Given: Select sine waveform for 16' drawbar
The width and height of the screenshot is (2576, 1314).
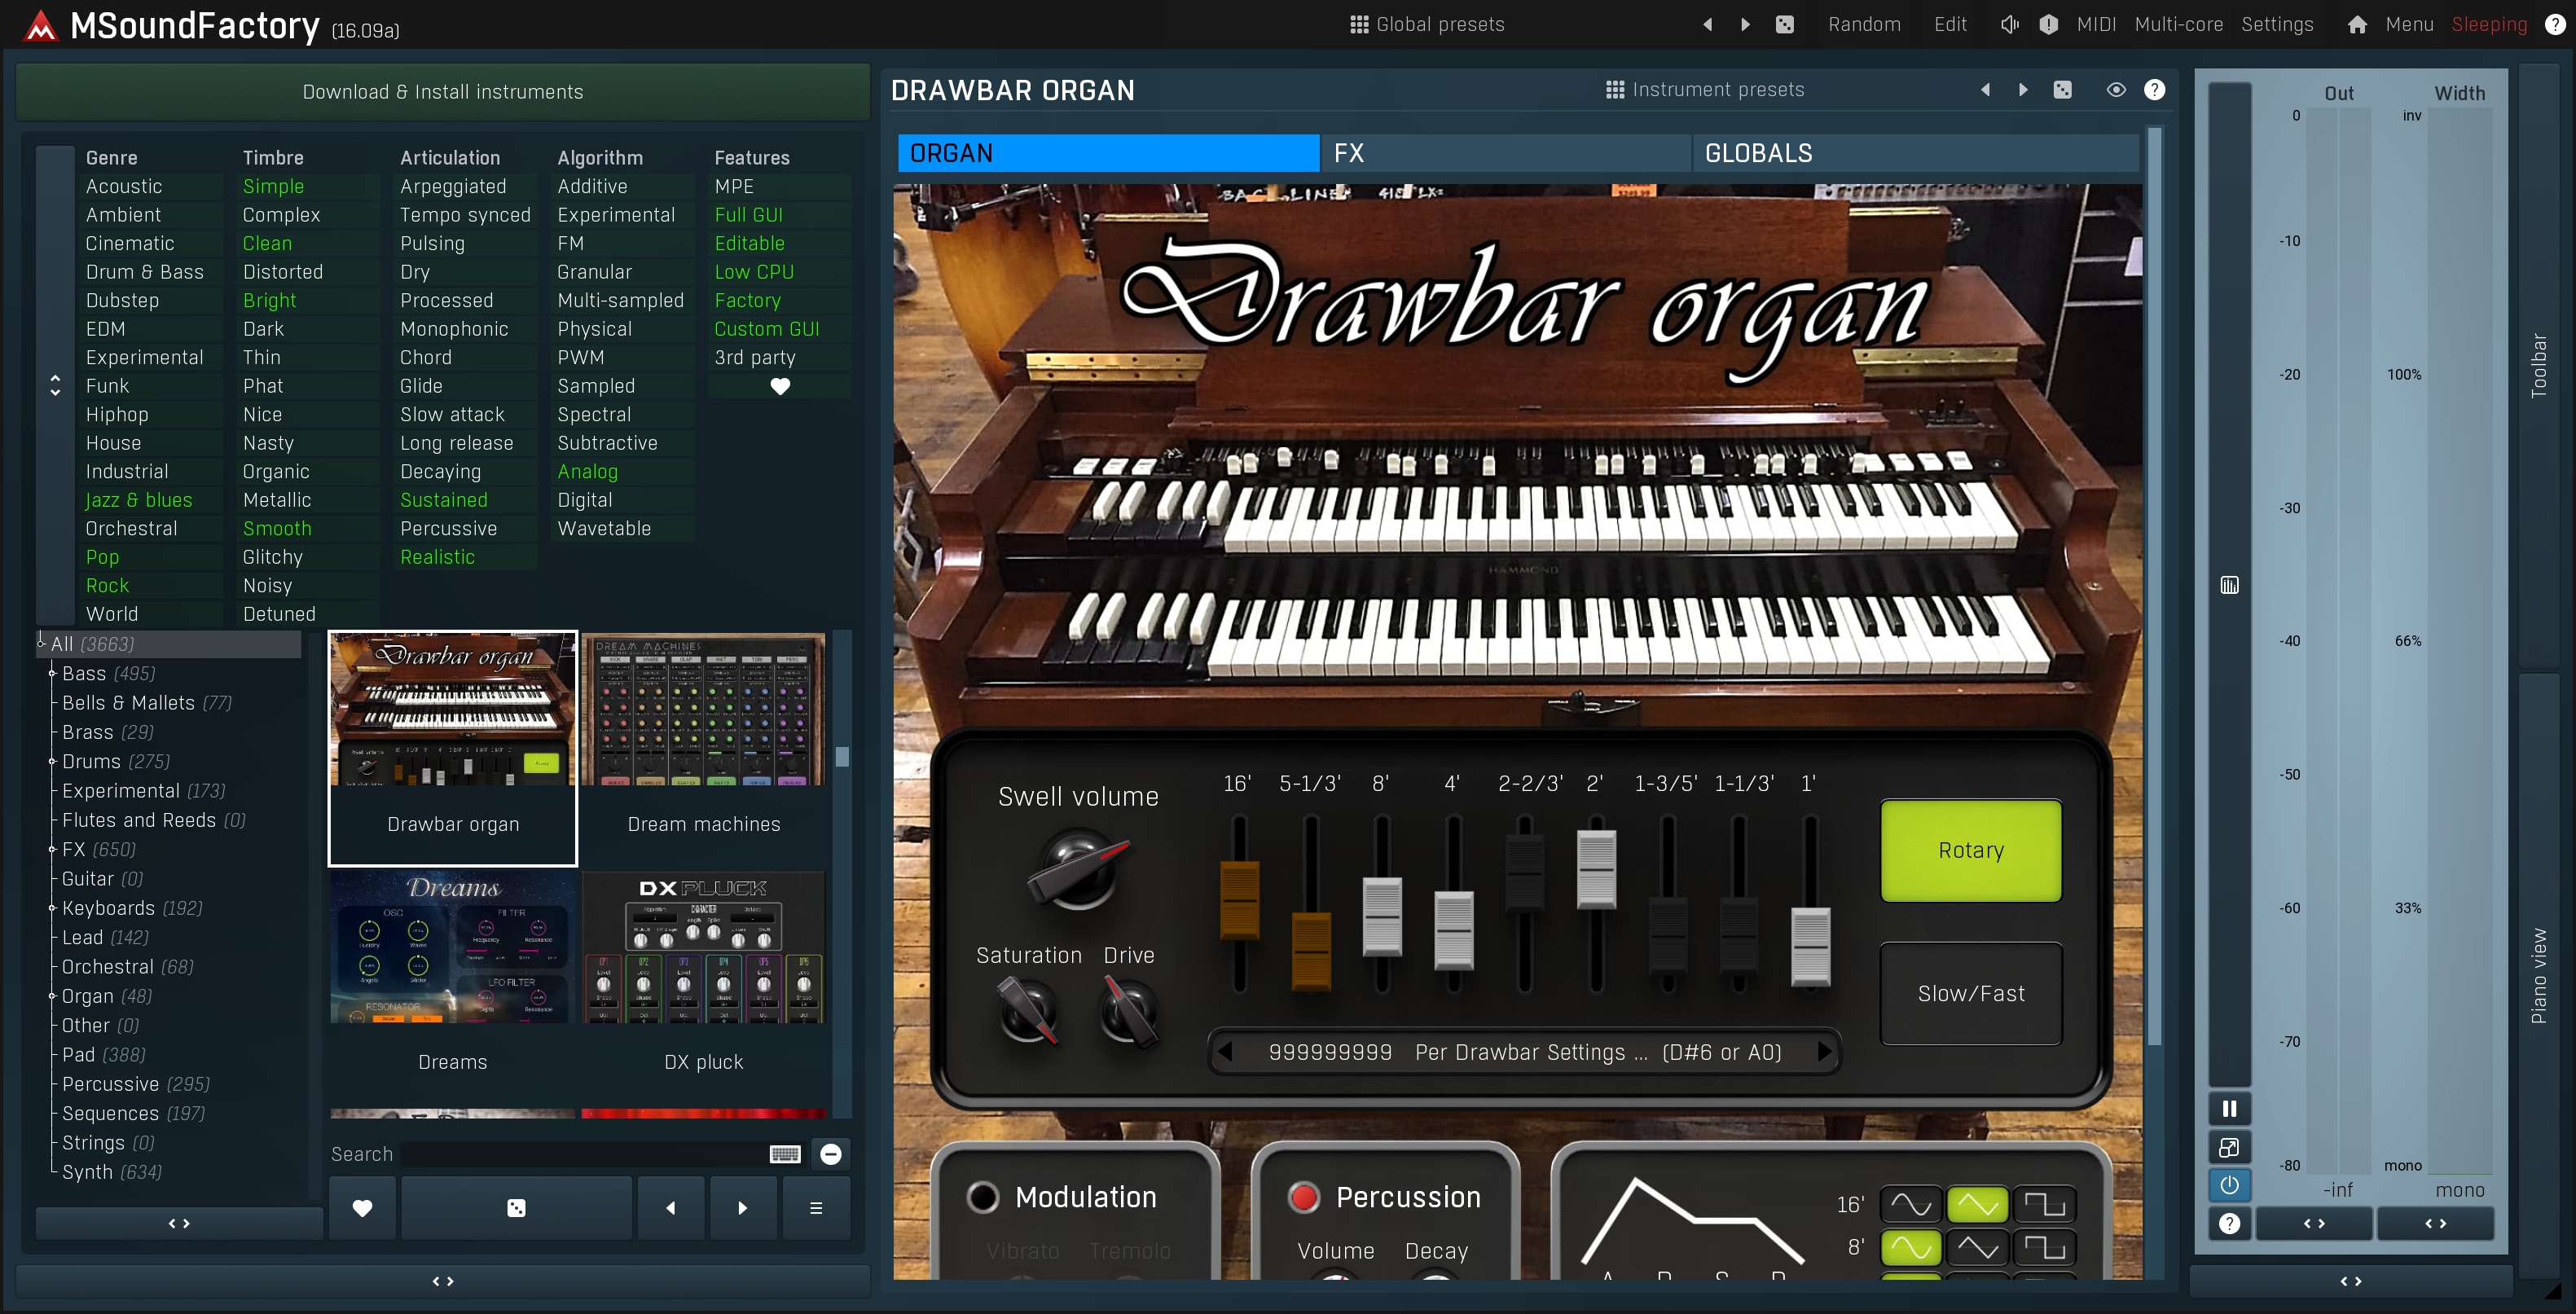Looking at the screenshot, I should (1911, 1205).
